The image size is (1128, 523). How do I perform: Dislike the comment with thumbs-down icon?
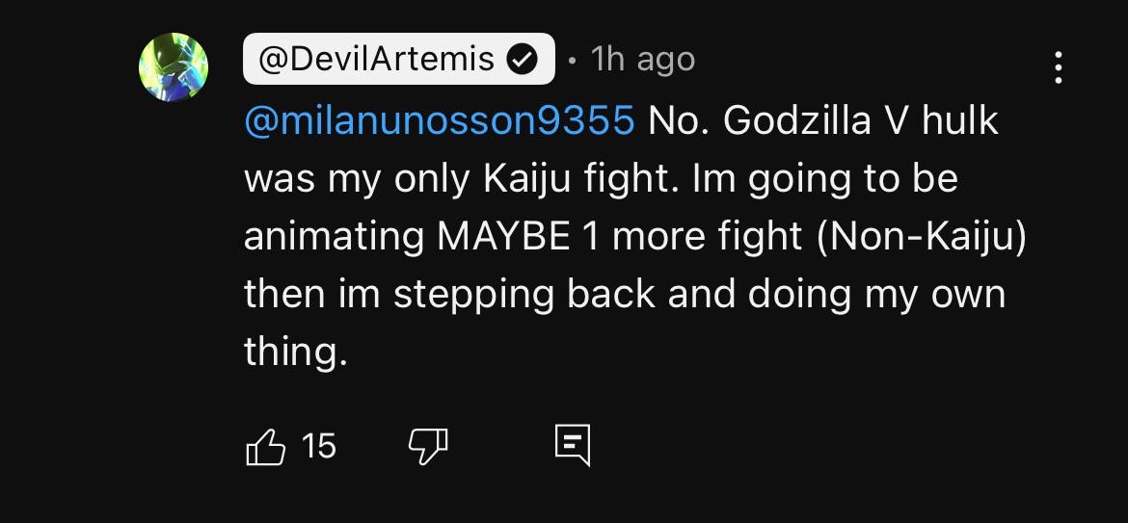[428, 446]
